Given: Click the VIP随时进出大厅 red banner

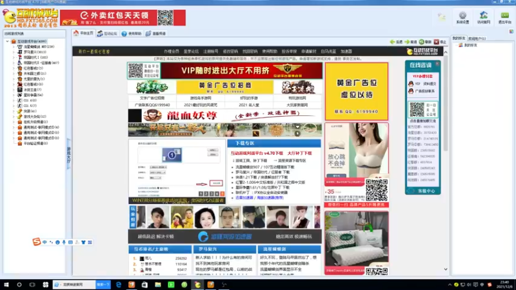Looking at the screenshot, I should tap(241, 71).
